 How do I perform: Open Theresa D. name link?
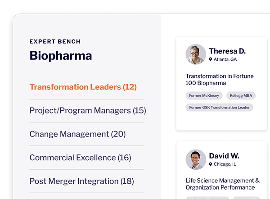(227, 51)
